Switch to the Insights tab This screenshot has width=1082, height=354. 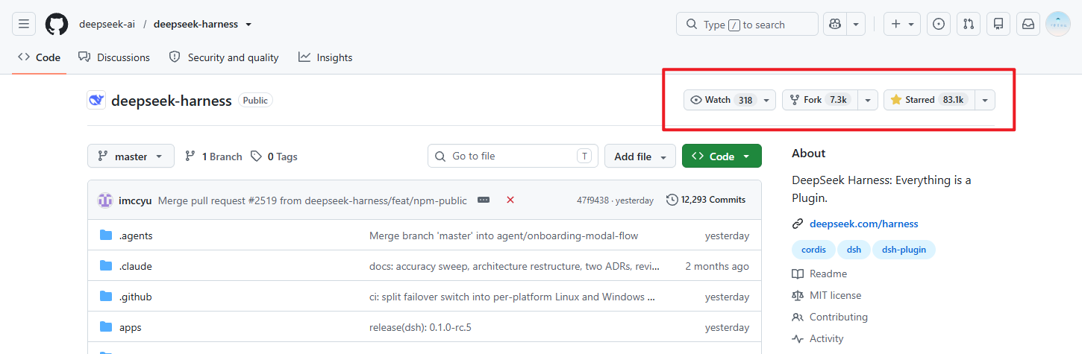point(325,57)
